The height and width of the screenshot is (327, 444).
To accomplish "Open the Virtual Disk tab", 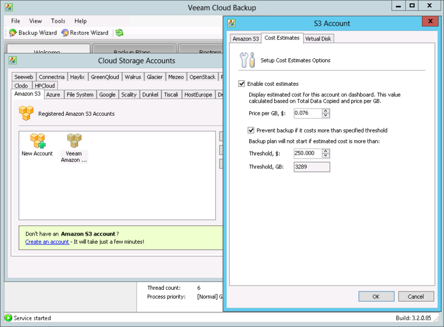I will [318, 38].
